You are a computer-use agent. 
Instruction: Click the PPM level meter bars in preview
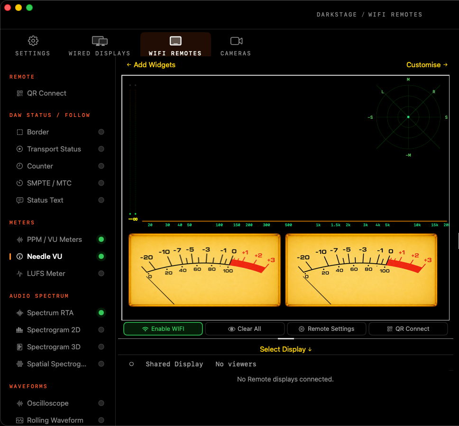133,151
